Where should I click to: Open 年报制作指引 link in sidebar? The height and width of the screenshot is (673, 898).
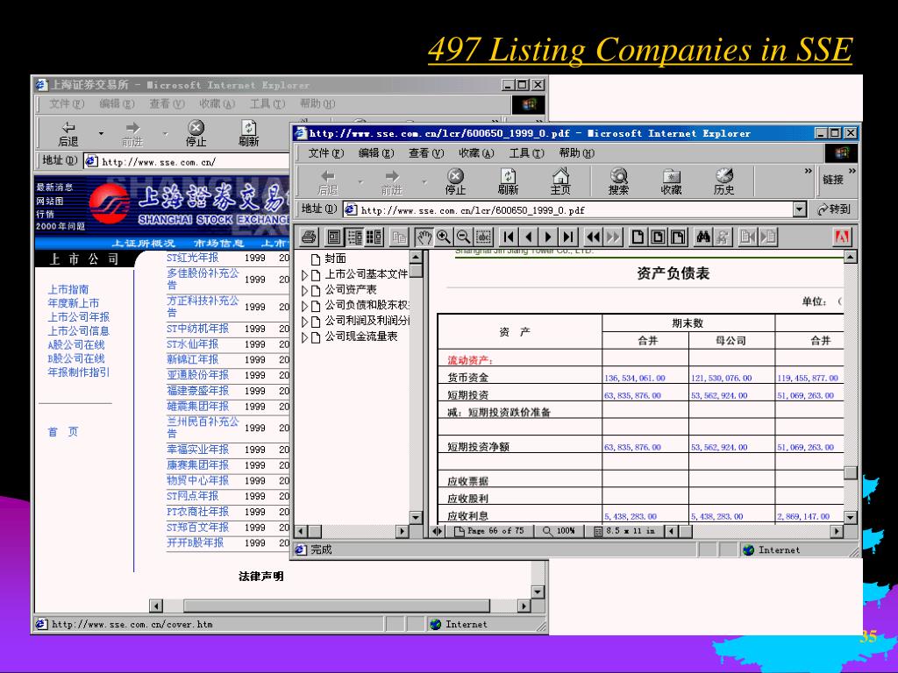pyautogui.click(x=78, y=372)
